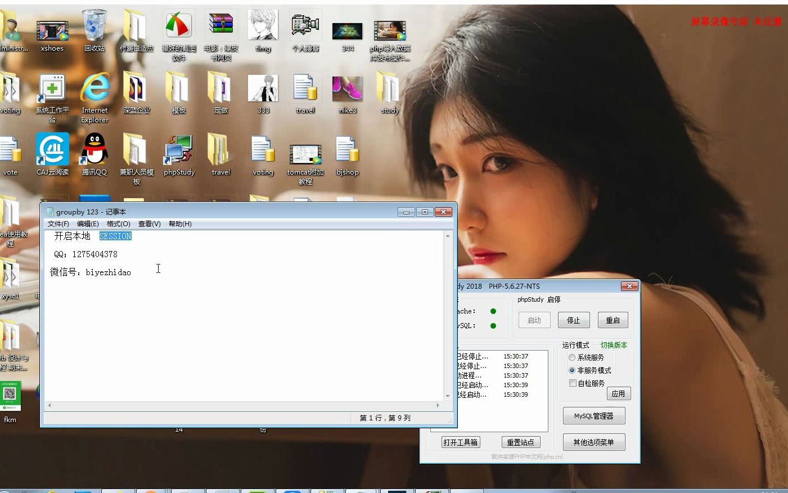Open the 格式(O) menu in Notepad
The height and width of the screenshot is (493, 788).
click(118, 223)
